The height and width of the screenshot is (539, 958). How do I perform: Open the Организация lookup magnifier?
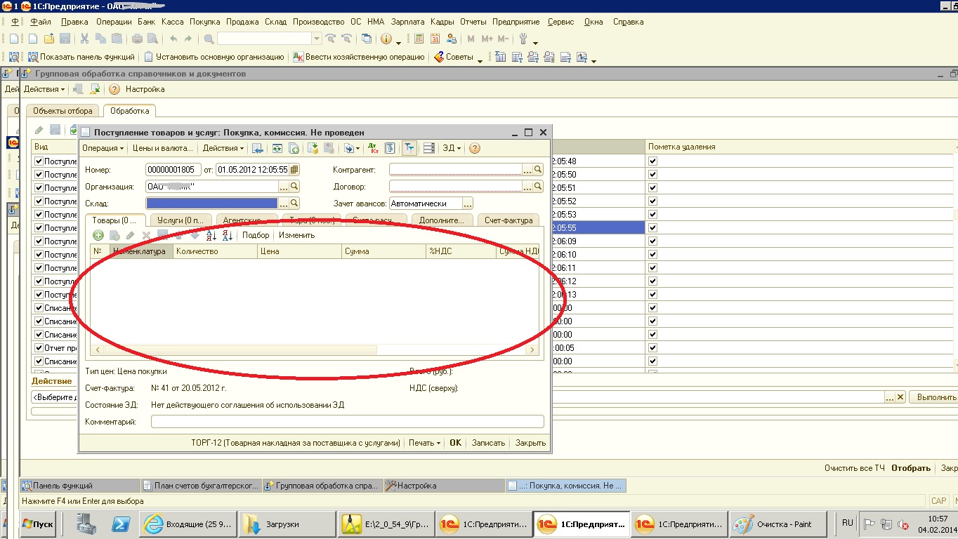tap(295, 187)
